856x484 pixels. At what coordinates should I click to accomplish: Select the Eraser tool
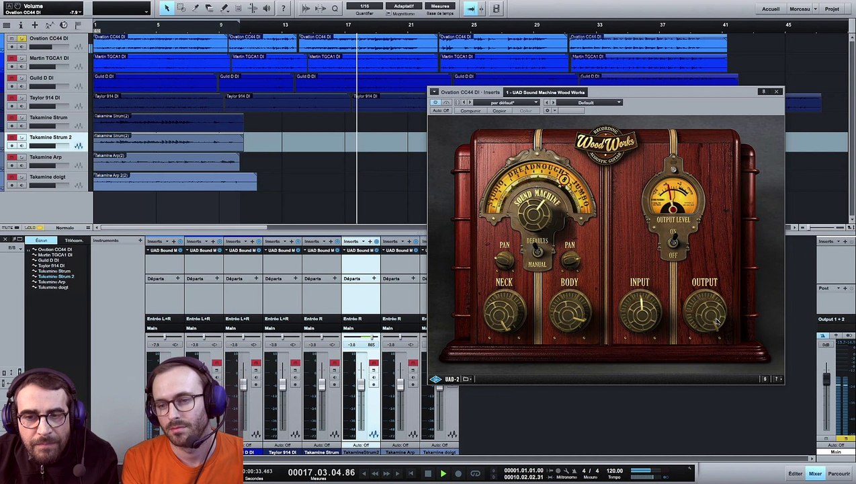(x=209, y=9)
